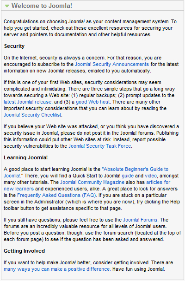Visit the good Web host link
The height and width of the screenshot is (281, 185).
[93, 102]
